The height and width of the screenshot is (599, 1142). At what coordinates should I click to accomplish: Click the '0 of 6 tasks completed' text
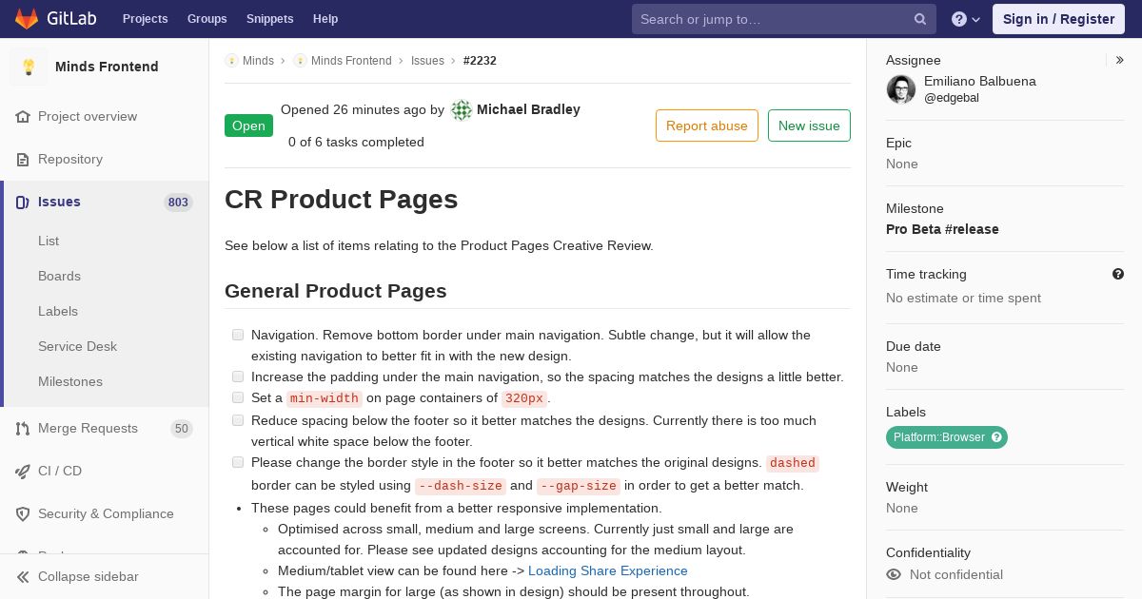[x=356, y=142]
